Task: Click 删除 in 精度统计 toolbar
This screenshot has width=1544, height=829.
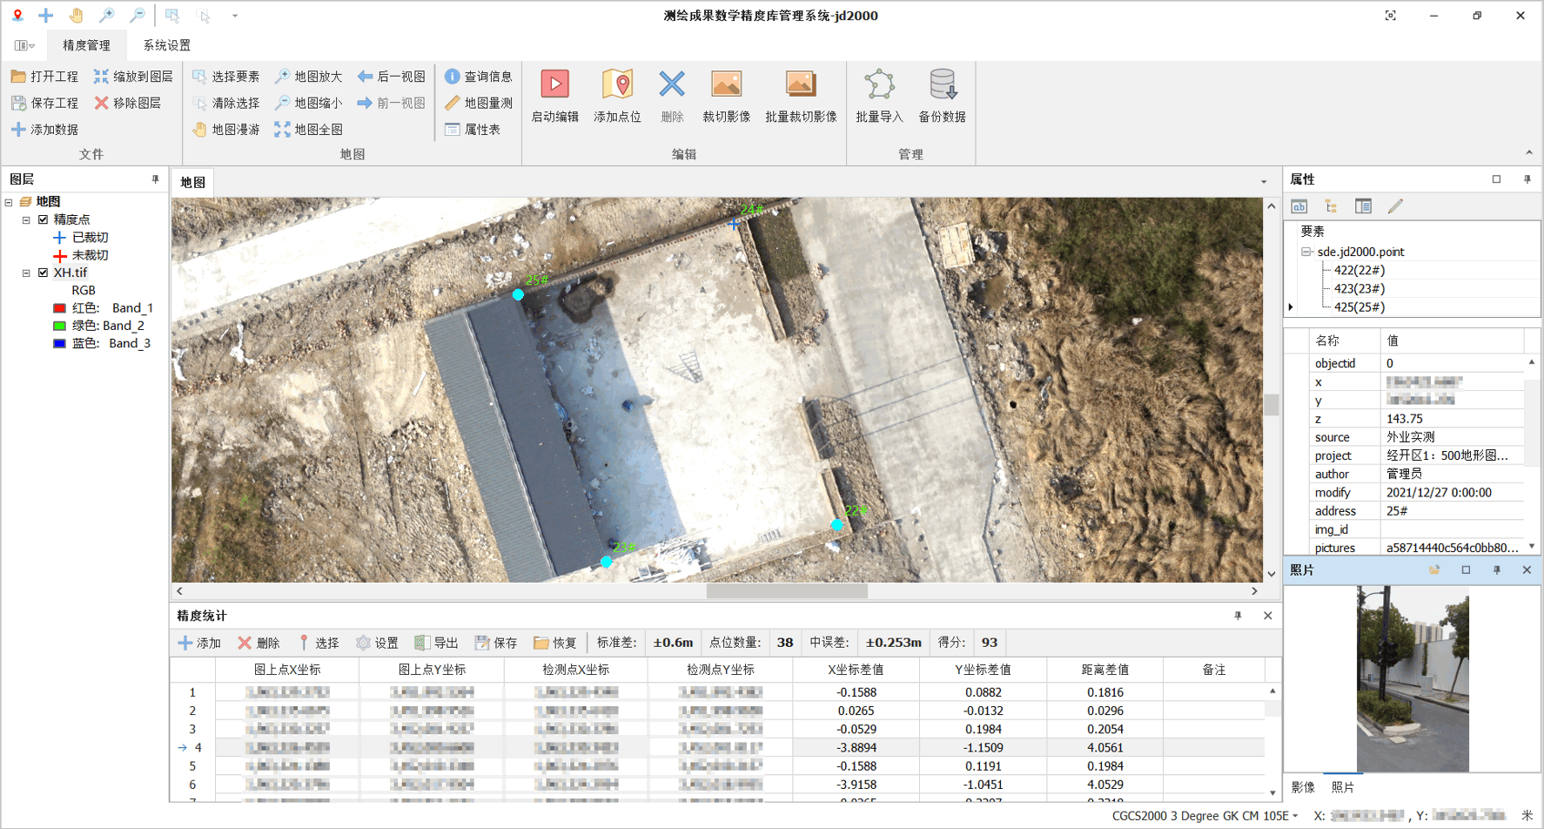Action: point(258,643)
